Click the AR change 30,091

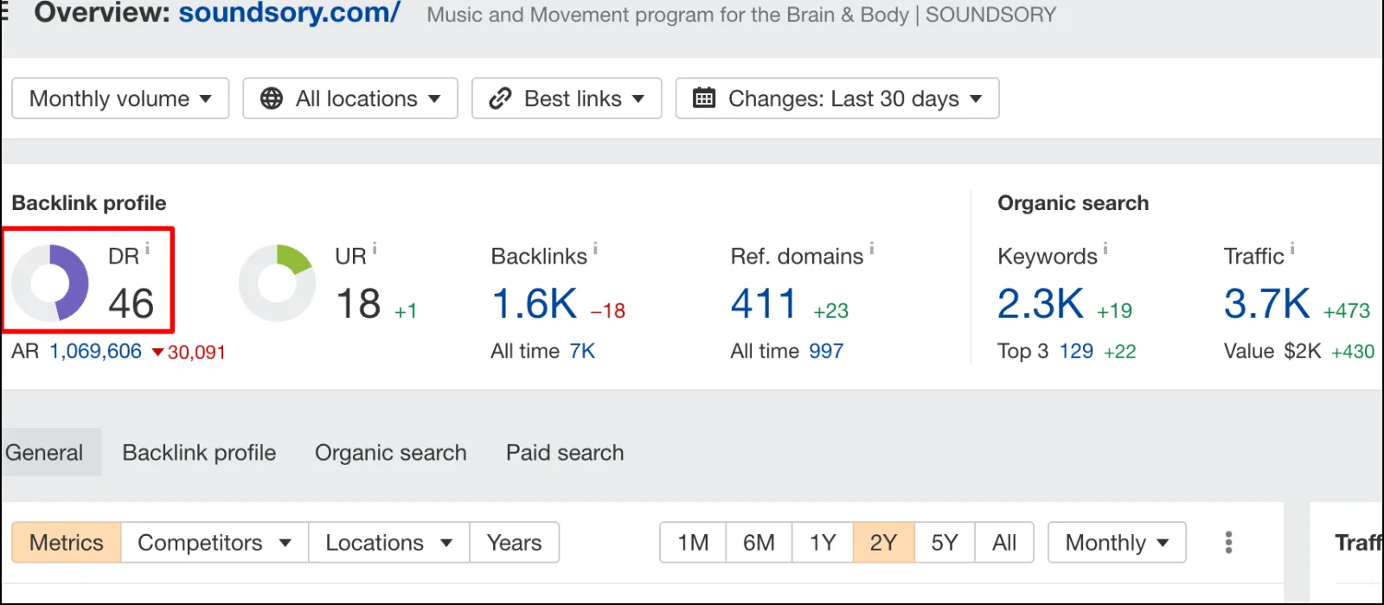189,353
